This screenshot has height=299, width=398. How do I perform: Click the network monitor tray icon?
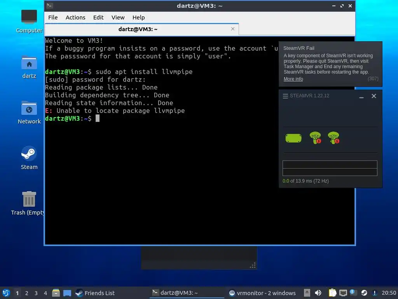click(343, 293)
